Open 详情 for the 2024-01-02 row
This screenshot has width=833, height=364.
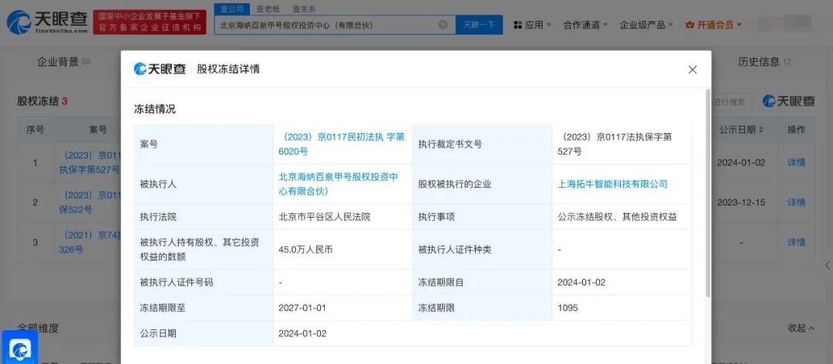796,162
